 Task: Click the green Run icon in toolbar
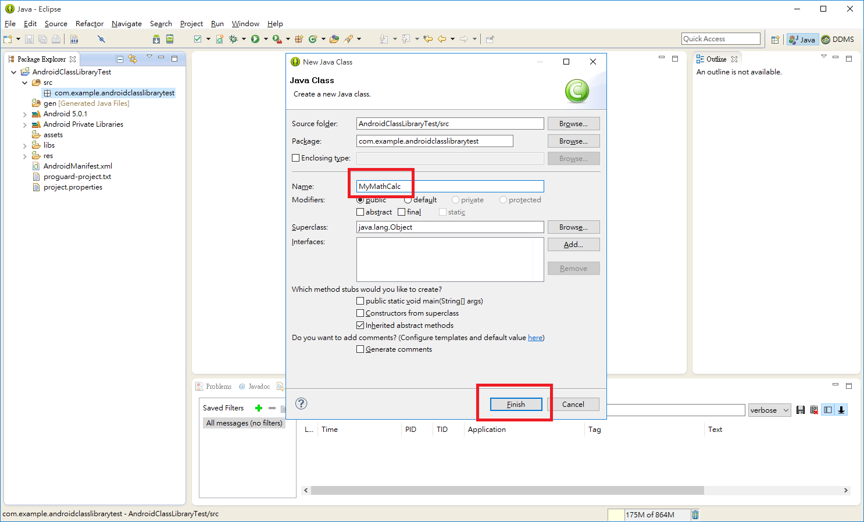click(255, 39)
